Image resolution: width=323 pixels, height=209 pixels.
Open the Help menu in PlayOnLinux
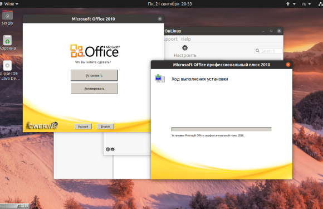186,39
